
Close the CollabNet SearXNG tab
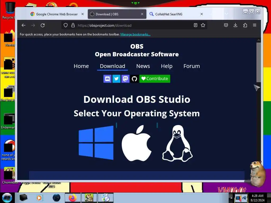tap(202, 14)
